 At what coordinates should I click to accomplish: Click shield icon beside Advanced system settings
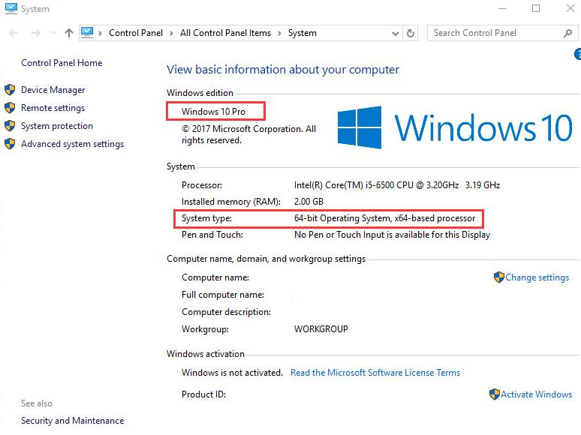coord(10,144)
